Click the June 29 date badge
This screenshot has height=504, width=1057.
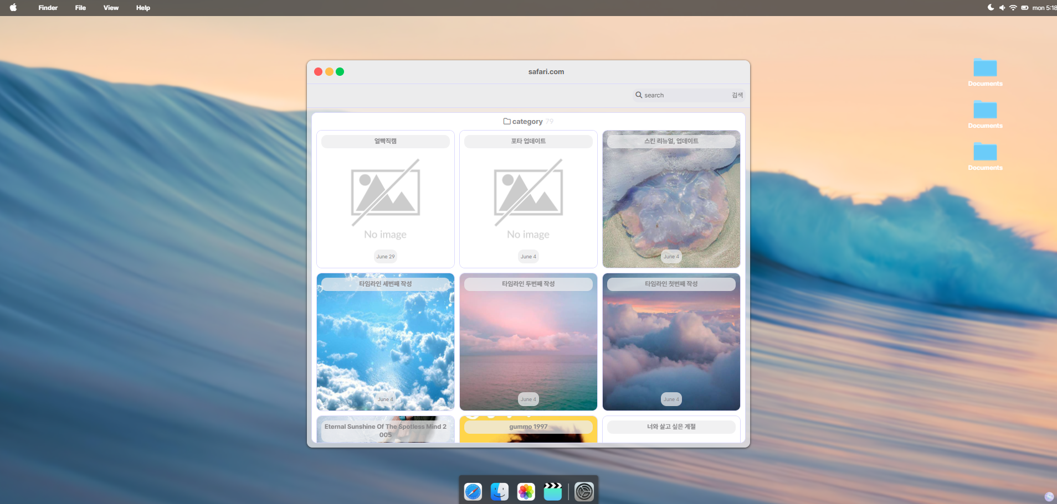coord(386,256)
